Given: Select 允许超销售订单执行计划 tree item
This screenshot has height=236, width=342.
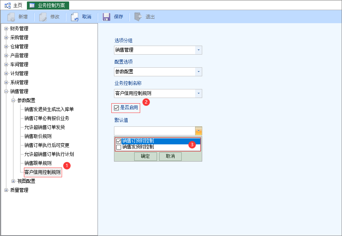Looking at the screenshot, I should pos(49,154).
